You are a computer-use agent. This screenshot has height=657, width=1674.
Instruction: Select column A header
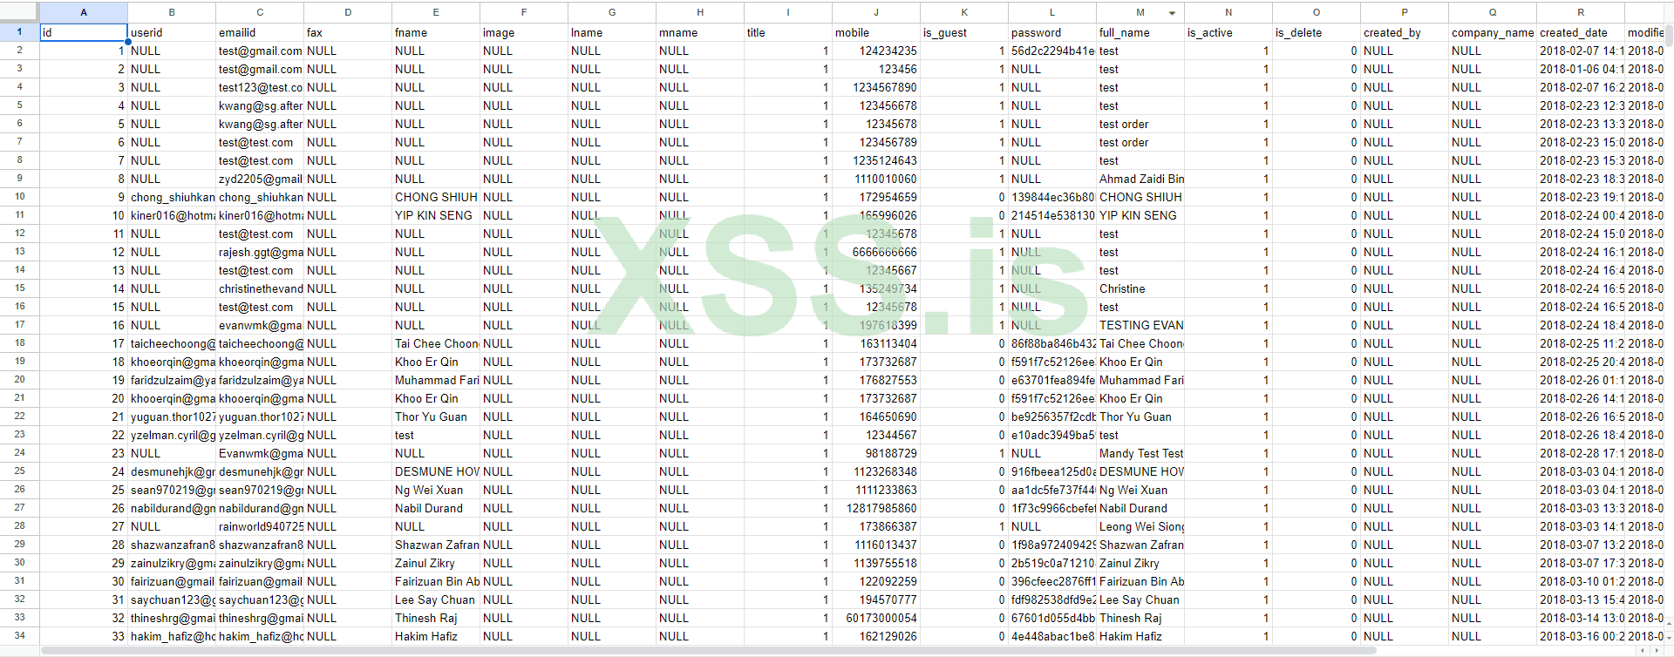click(84, 12)
